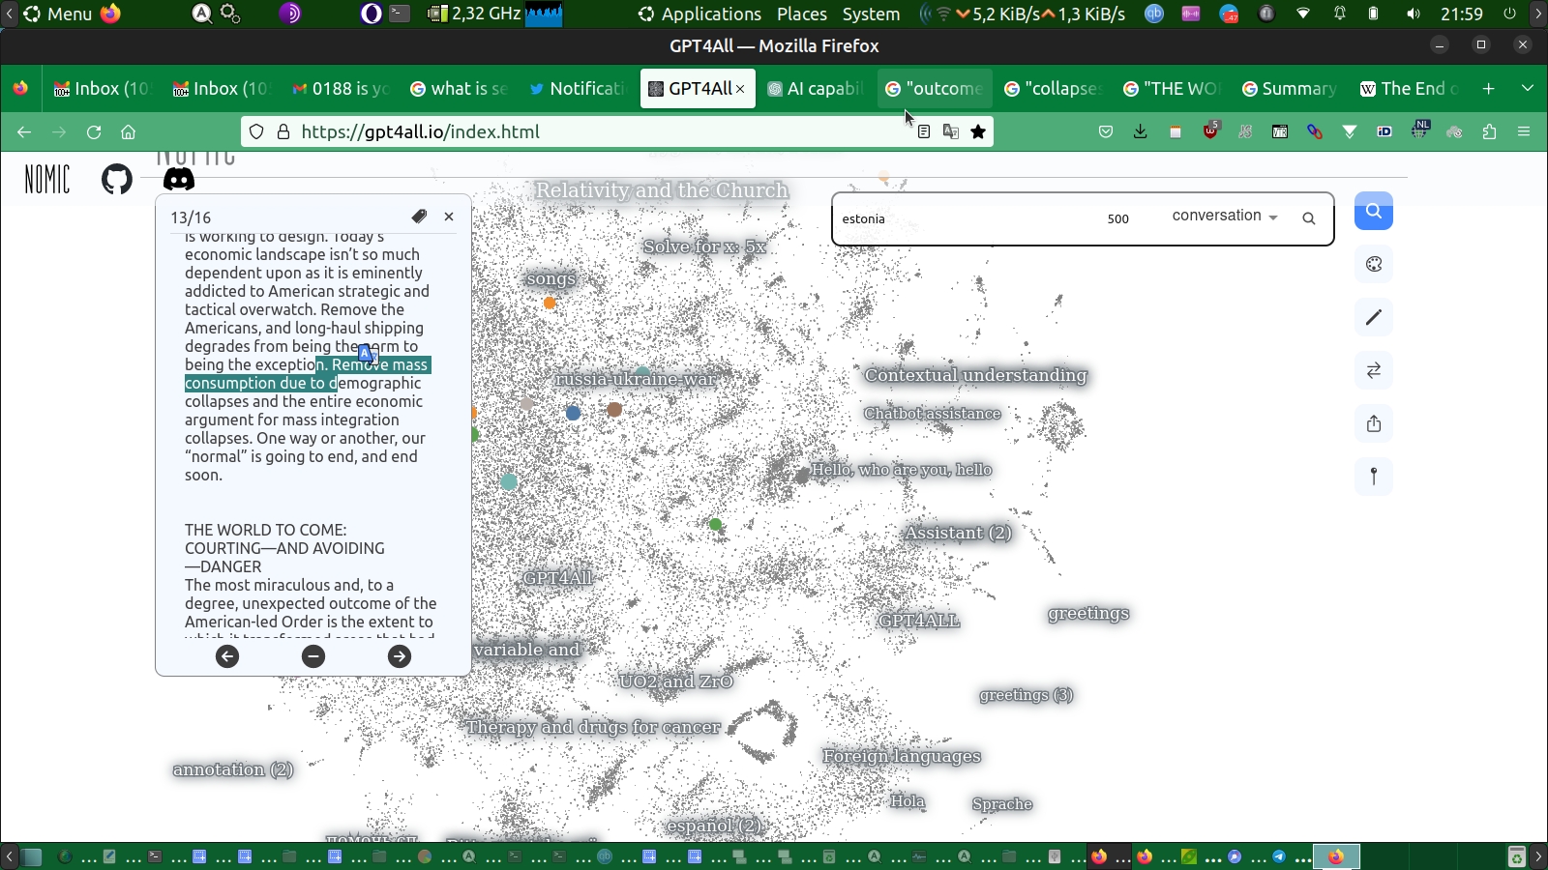Go to next item with right arrow
This screenshot has width=1548, height=870.
click(400, 656)
